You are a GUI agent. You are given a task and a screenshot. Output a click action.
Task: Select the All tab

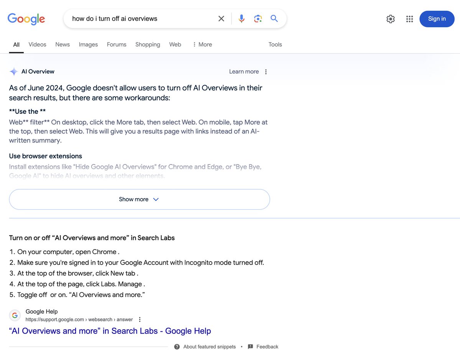[x=16, y=44]
